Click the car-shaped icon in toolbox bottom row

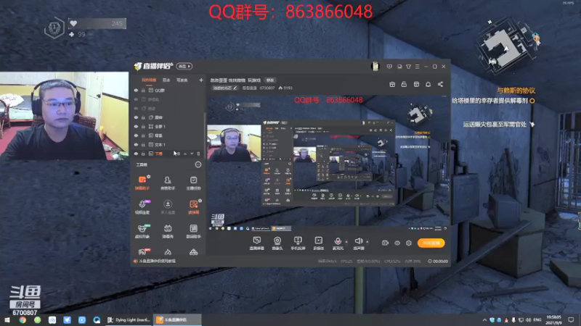click(193, 252)
